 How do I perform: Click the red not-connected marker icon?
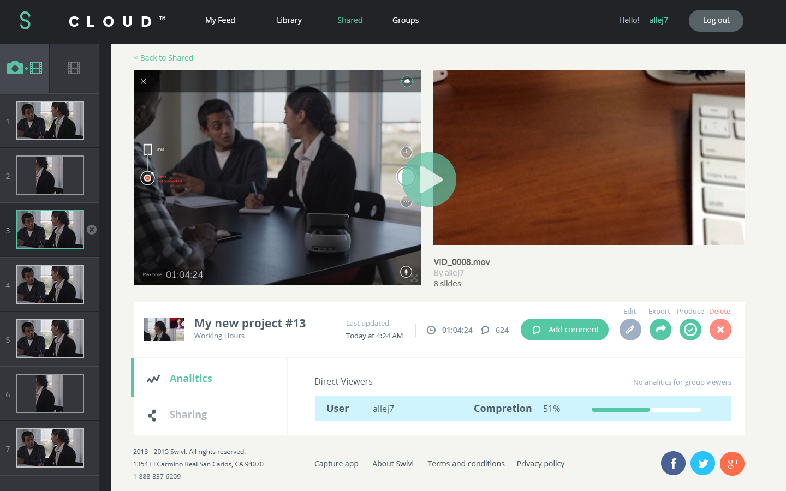point(147,178)
